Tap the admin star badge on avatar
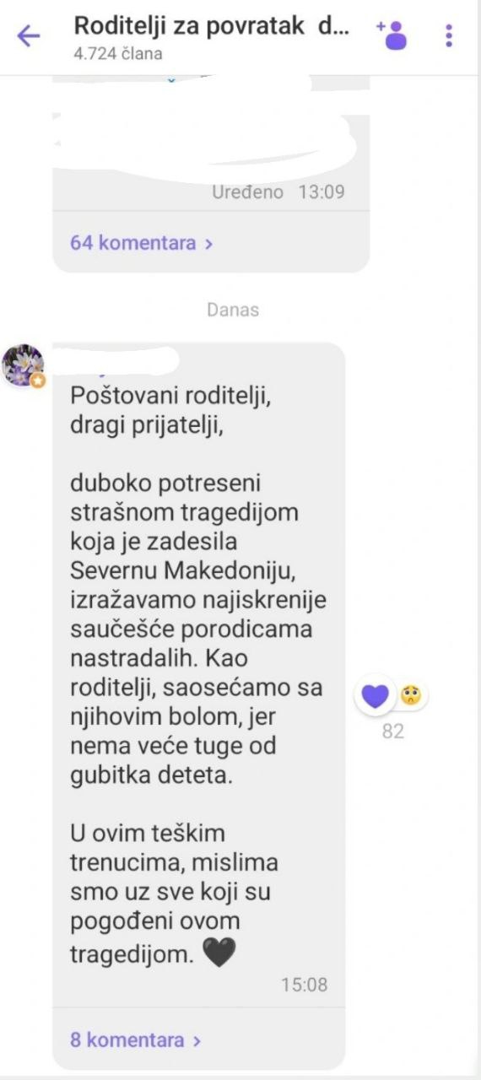This screenshot has width=481, height=1080. point(38,381)
